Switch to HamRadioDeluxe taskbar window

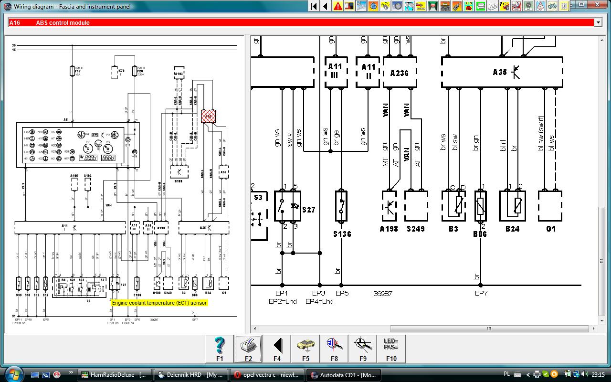(115, 375)
